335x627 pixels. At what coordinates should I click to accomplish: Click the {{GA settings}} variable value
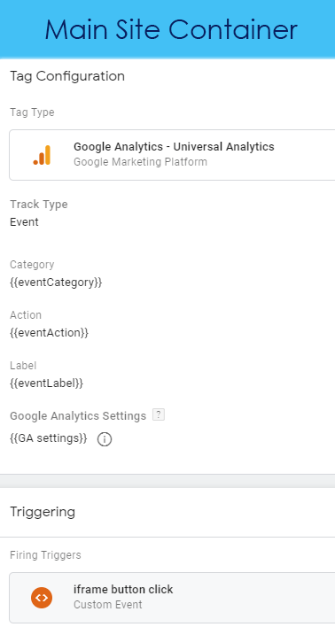(x=49, y=438)
